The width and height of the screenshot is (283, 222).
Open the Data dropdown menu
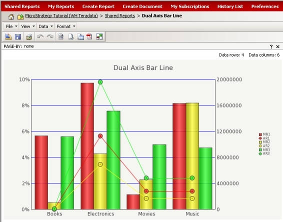tap(45, 26)
